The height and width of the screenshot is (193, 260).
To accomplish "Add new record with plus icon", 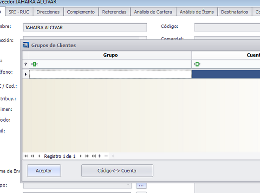I will 100,156.
